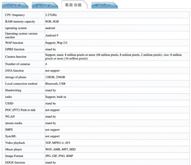Open the 更多图片 tab

pyautogui.click(x=104, y=5)
